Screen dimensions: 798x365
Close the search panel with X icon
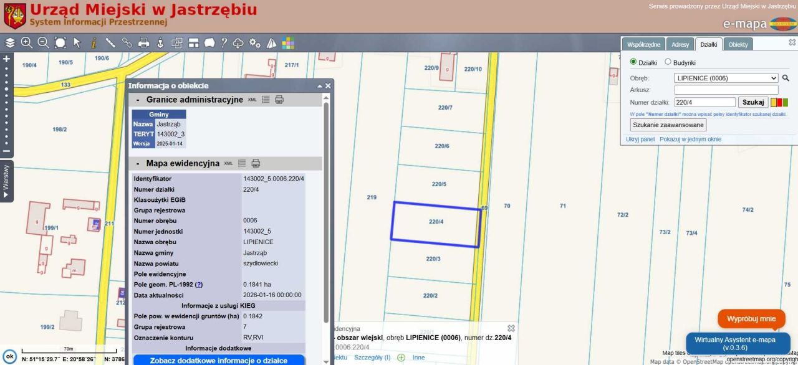point(792,42)
